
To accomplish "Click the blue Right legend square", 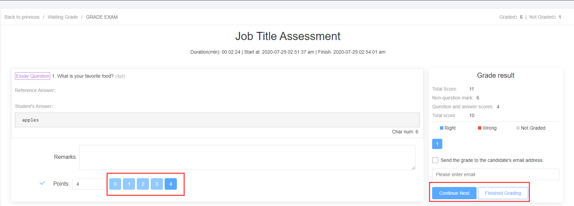I will point(442,128).
